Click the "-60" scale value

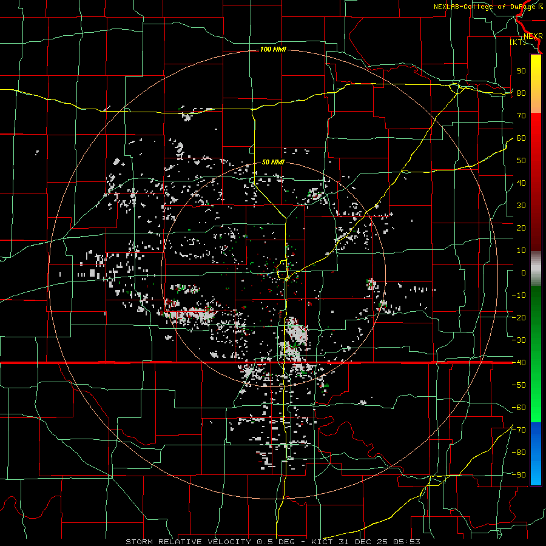pyautogui.click(x=519, y=408)
